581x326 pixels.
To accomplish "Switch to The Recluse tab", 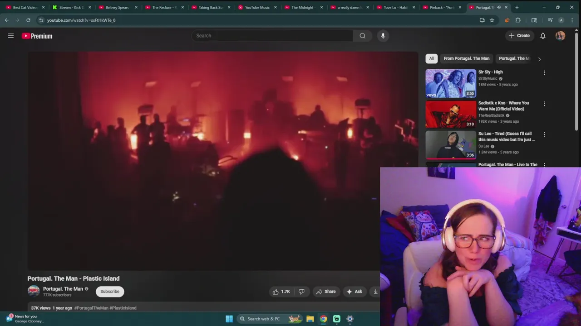I will (164, 7).
